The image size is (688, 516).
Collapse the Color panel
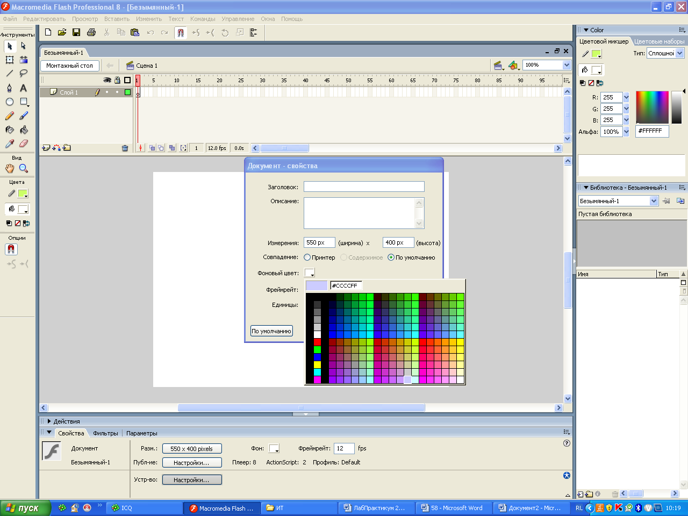[x=586, y=30]
